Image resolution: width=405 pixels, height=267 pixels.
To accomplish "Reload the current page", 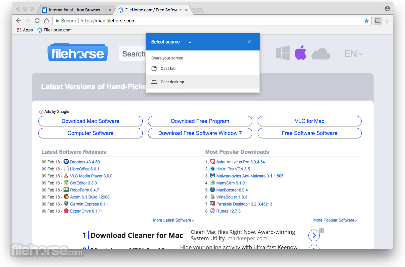I will (37, 21).
